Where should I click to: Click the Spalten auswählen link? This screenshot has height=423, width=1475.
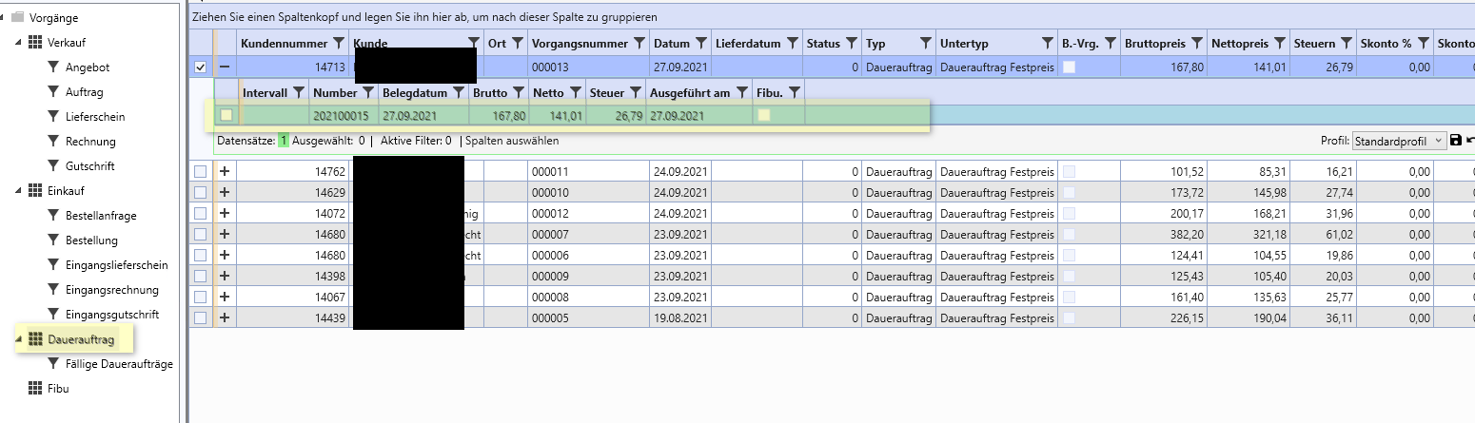click(x=512, y=141)
